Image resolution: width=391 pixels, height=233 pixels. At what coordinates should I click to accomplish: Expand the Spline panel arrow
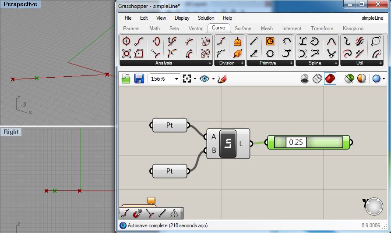point(336,63)
